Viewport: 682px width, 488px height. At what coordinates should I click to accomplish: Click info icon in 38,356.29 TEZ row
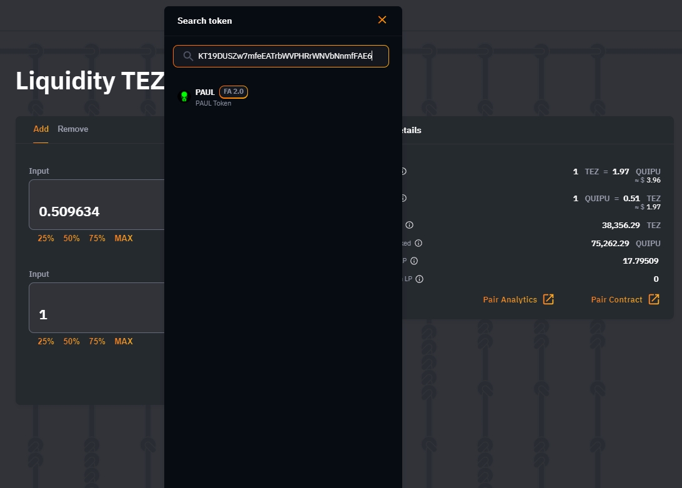coord(409,225)
